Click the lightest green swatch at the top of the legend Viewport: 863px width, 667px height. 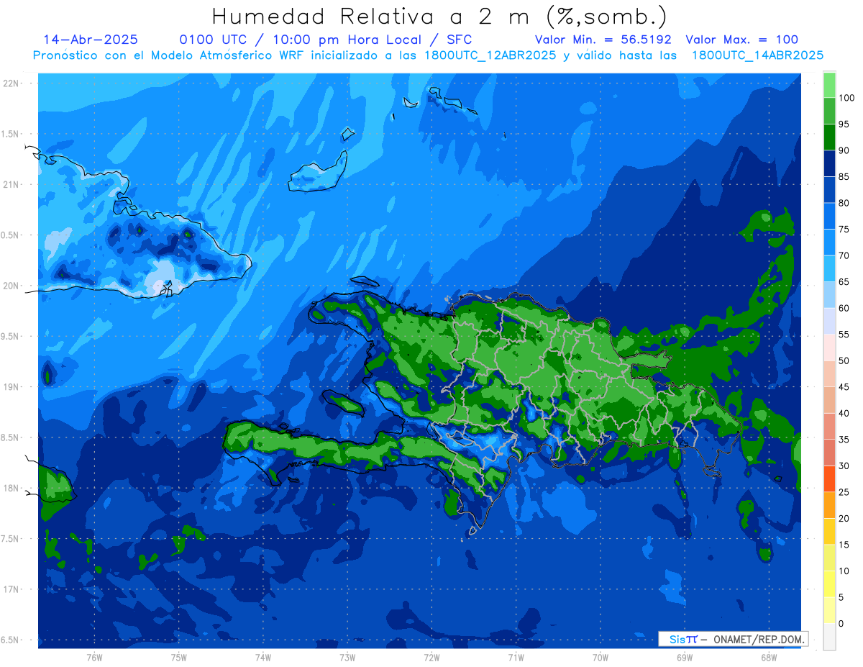click(x=829, y=85)
